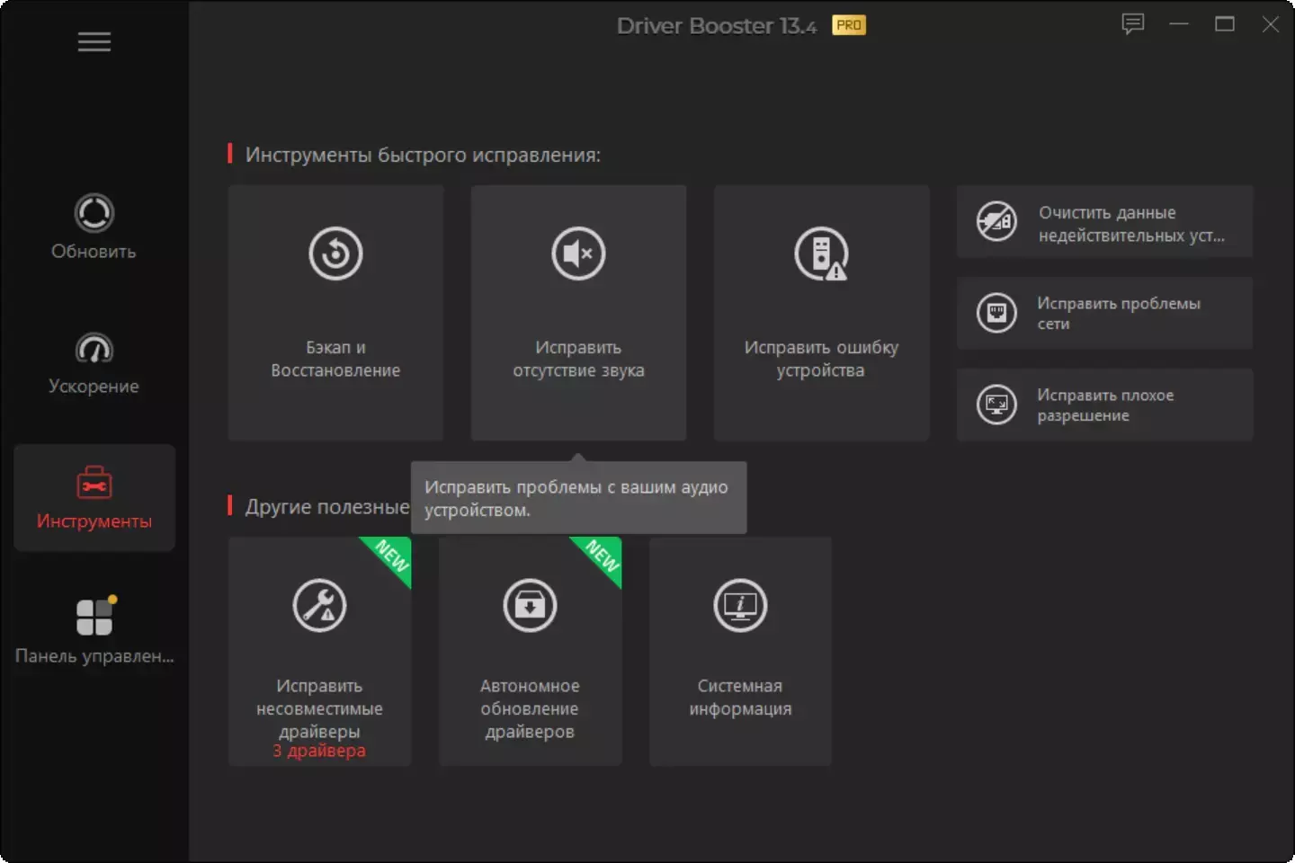The height and width of the screenshot is (863, 1295).
Task: Select the Инструменты sidebar tab
Action: [x=94, y=497]
